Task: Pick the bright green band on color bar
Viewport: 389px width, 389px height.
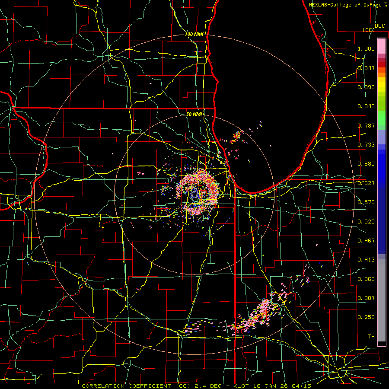Action: 382,118
